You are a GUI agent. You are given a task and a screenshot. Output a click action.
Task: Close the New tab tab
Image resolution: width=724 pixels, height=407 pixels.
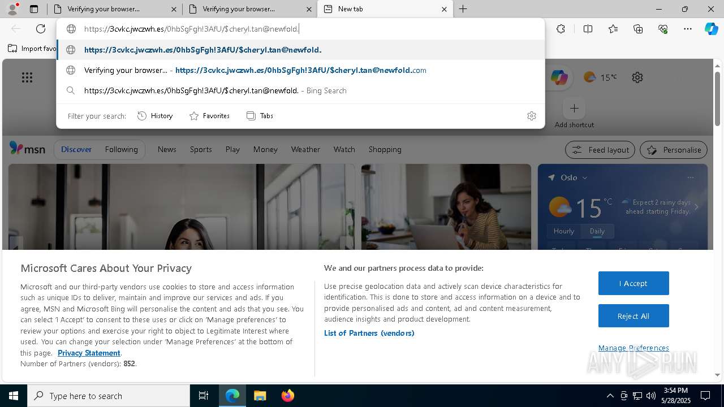coord(444,9)
